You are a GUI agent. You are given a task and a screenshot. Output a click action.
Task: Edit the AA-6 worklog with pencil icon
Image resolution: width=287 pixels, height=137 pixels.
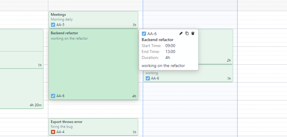pos(181,33)
